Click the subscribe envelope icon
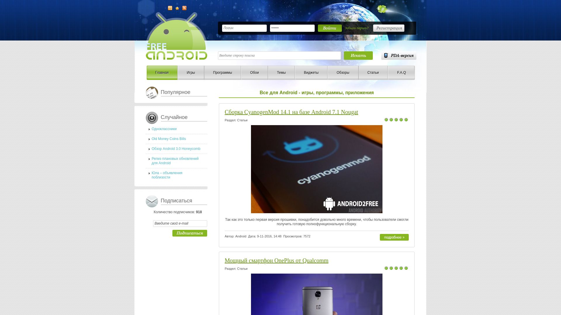Image resolution: width=561 pixels, height=315 pixels. (x=151, y=201)
